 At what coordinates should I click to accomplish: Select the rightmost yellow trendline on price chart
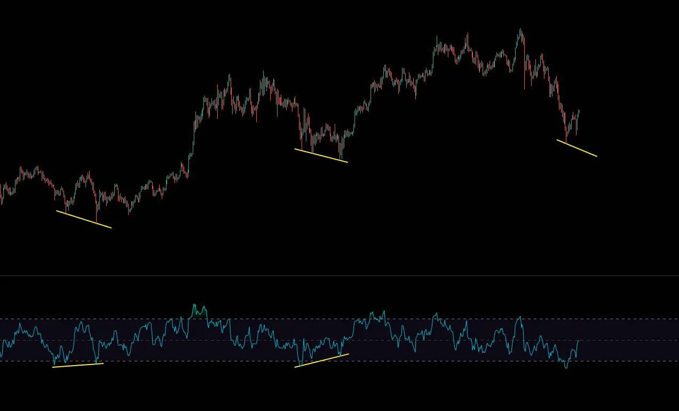click(x=577, y=148)
